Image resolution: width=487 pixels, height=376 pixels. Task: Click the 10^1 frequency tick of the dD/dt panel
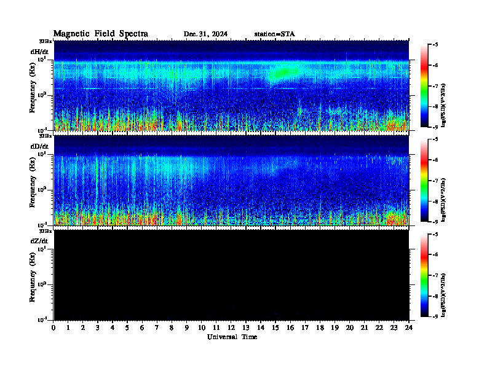pyautogui.click(x=42, y=154)
